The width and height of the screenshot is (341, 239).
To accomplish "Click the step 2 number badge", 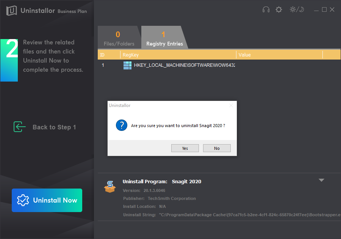I will click(9, 60).
